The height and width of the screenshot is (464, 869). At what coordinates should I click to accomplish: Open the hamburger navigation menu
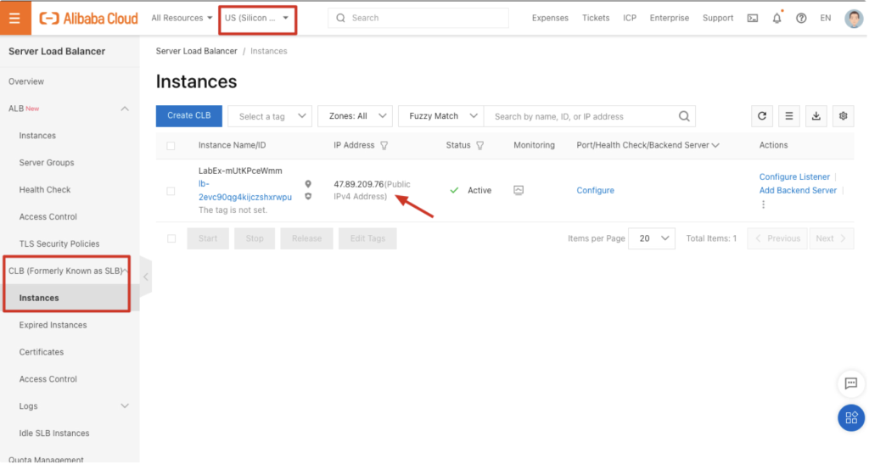(x=15, y=18)
